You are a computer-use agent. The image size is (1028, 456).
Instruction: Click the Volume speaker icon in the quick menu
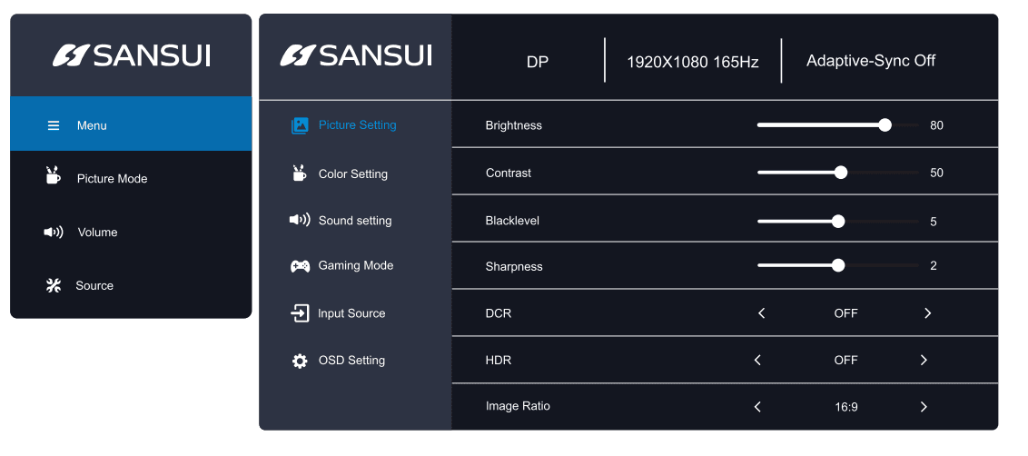(x=53, y=233)
